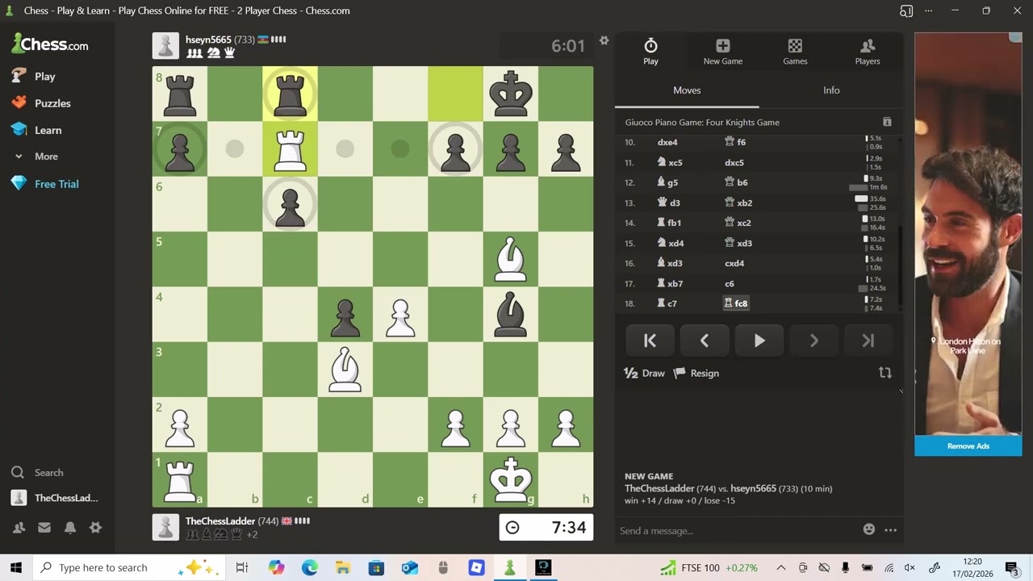
Task: Click the 7:34 player clock
Action: coord(546,528)
